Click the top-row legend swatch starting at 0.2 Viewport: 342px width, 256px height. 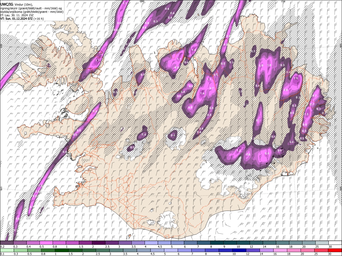click(x=7, y=243)
